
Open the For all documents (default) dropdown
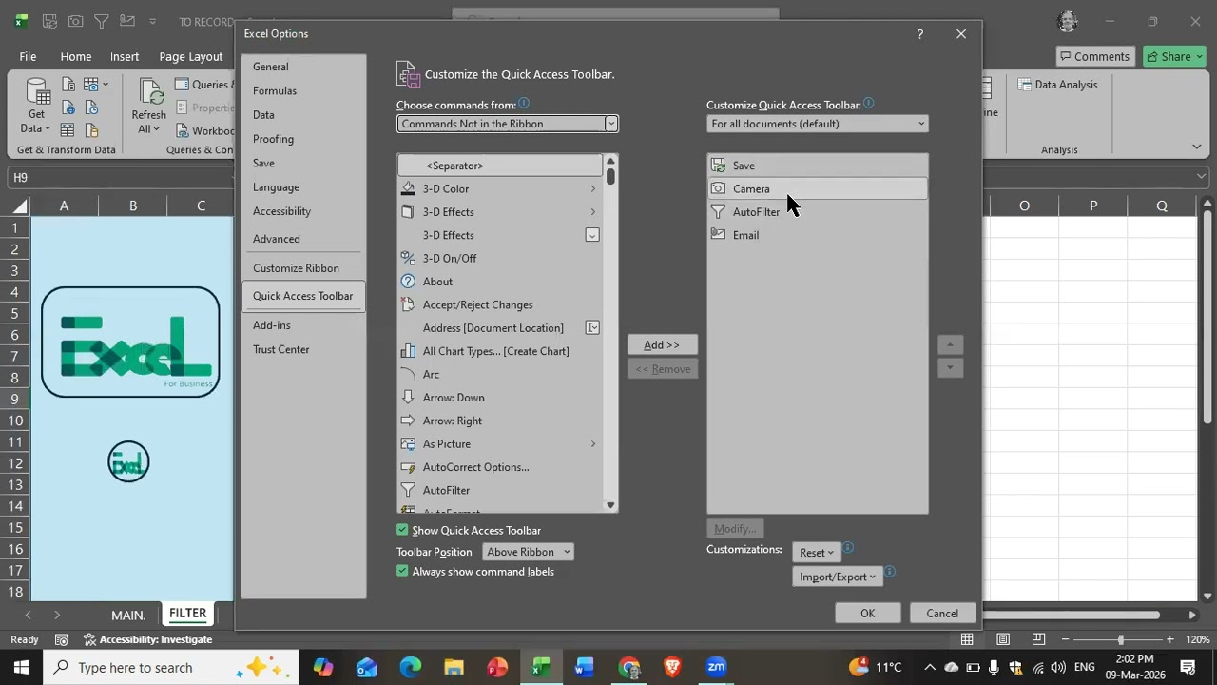click(x=818, y=124)
